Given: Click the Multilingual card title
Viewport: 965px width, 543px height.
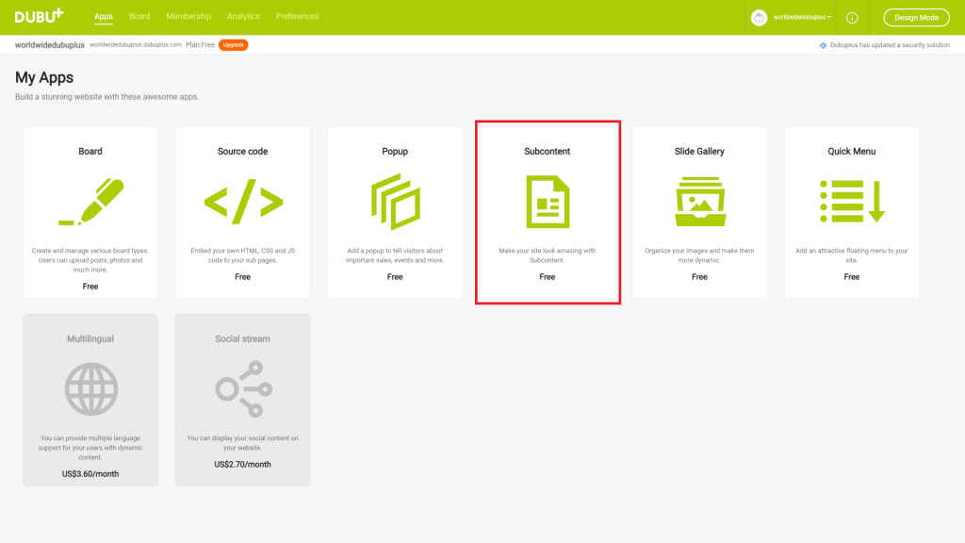Looking at the screenshot, I should (90, 338).
